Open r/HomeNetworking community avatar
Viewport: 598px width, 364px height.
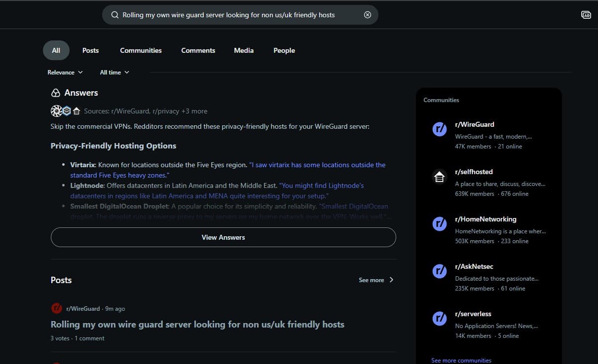(x=439, y=224)
